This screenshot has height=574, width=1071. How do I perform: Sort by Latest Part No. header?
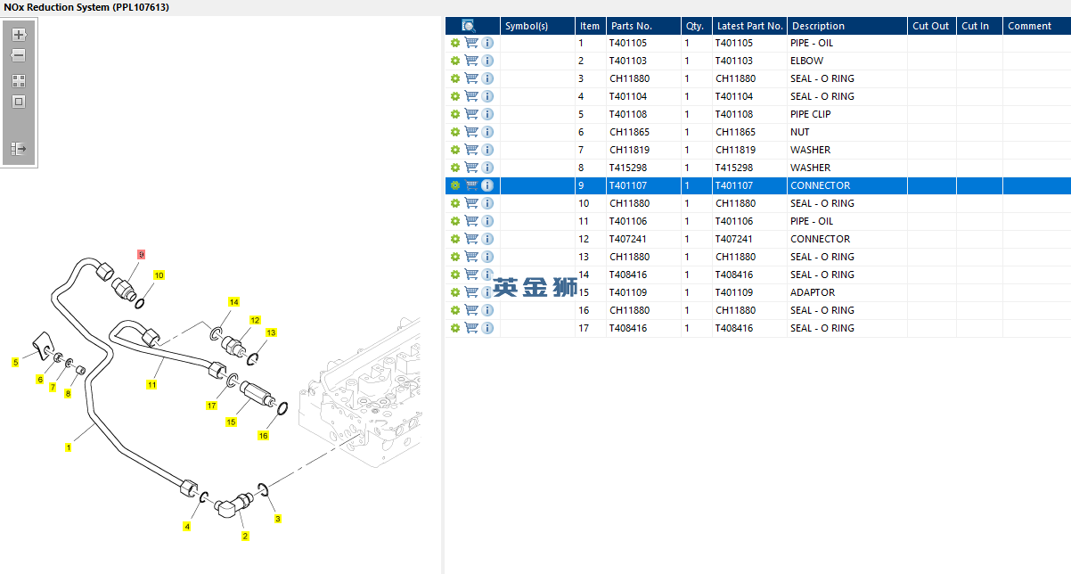coord(749,26)
